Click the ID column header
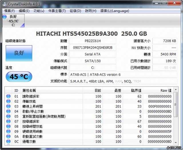 [x=16, y=90]
